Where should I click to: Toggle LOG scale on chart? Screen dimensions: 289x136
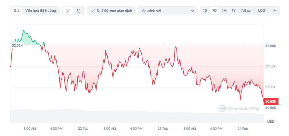coord(262,11)
